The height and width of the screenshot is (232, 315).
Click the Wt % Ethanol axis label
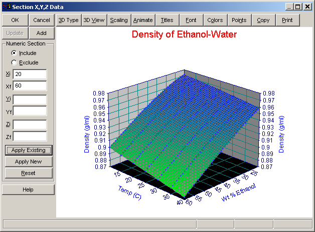pos(238,192)
